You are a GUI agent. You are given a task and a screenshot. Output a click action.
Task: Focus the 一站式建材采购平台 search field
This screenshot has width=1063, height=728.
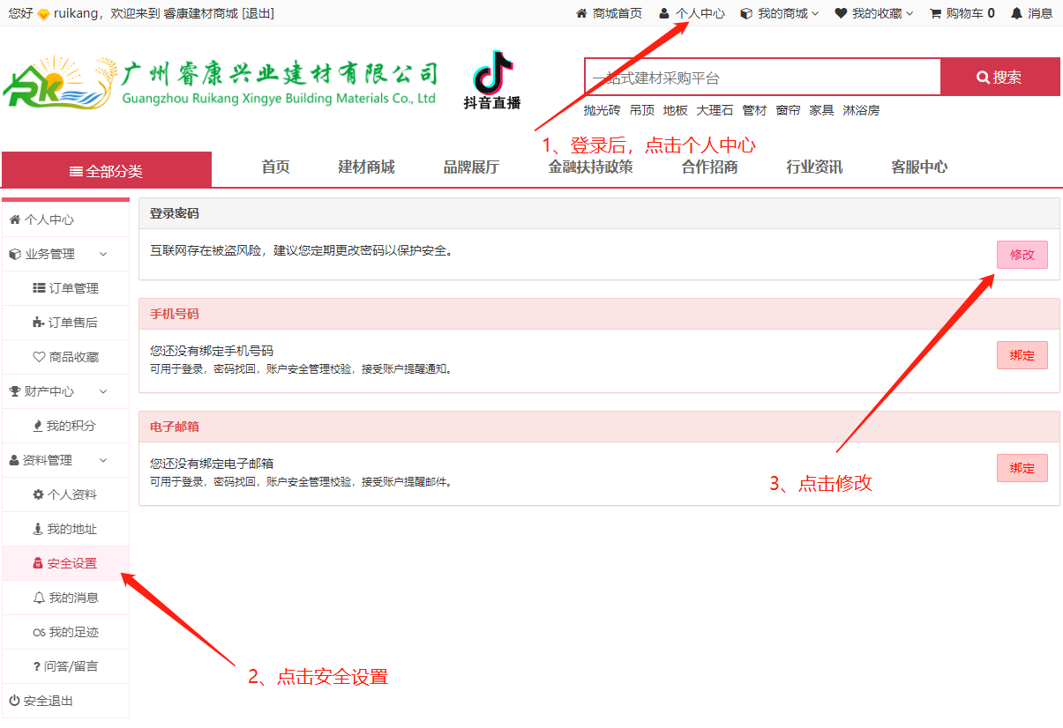tap(762, 77)
